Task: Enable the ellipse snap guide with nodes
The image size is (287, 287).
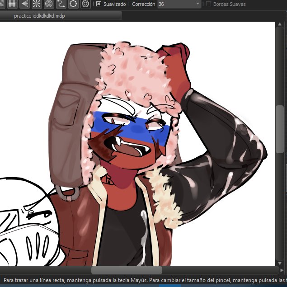Action: [x=73, y=4]
